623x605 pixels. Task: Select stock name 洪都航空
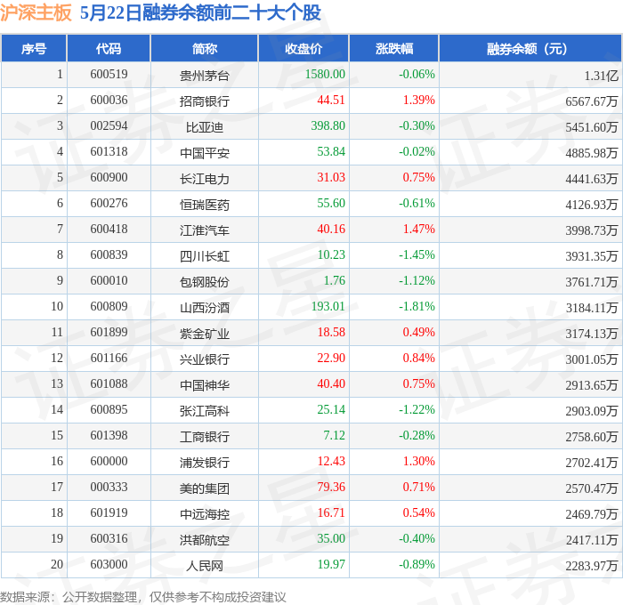coord(204,540)
